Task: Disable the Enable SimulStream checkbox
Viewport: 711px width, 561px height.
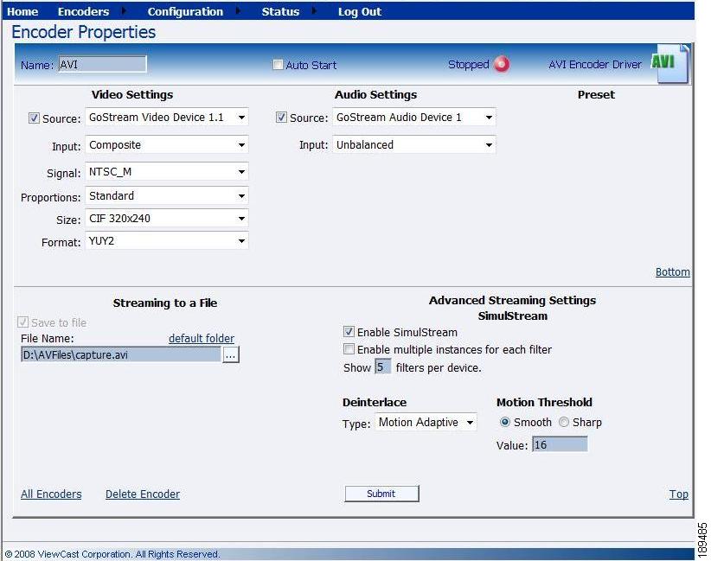Action: pos(349,332)
